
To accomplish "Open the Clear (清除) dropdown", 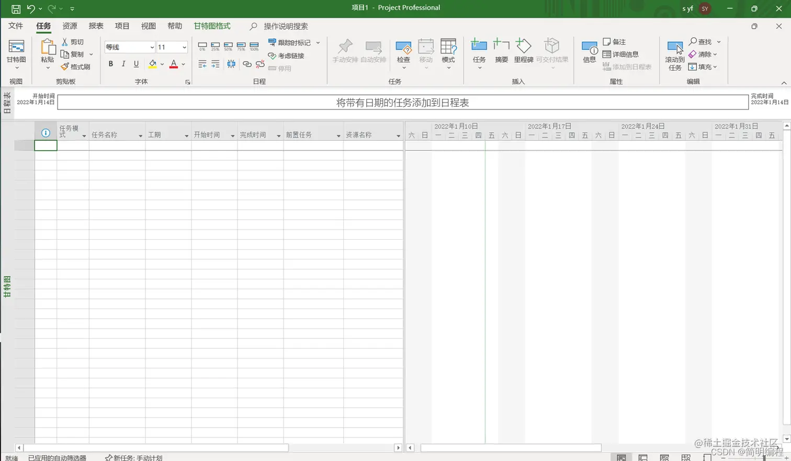I will click(703, 54).
